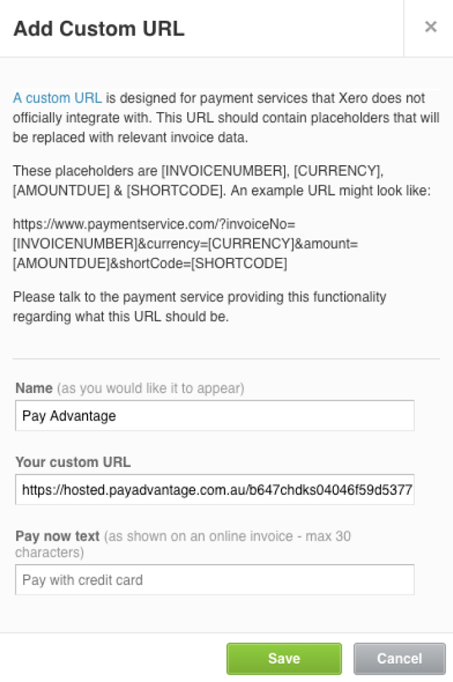Click the 'Please talk to the payment service' note
Viewport: 453px width, 682px height.
click(199, 306)
